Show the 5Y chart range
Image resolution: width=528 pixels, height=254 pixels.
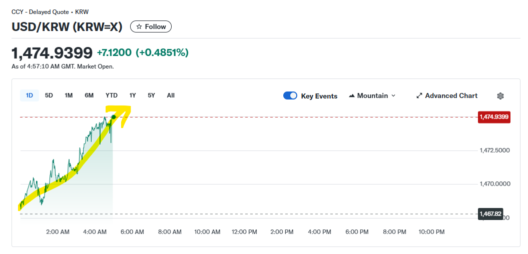(x=151, y=95)
